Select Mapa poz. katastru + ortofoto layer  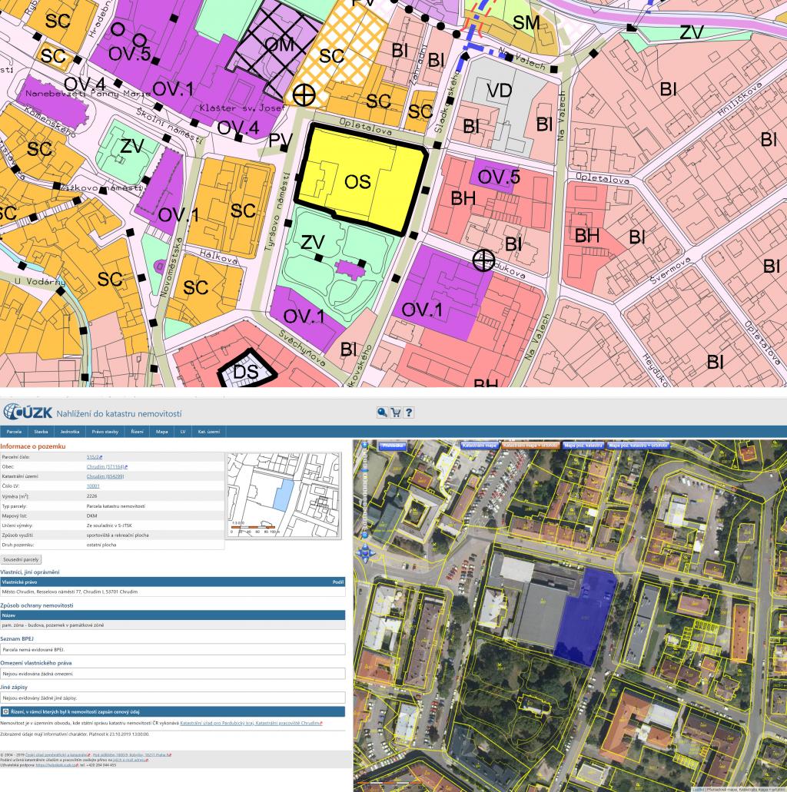[637, 445]
